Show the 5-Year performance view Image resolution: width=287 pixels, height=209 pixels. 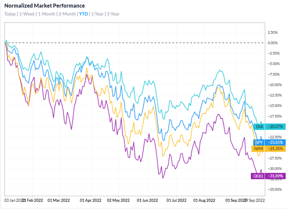point(114,14)
